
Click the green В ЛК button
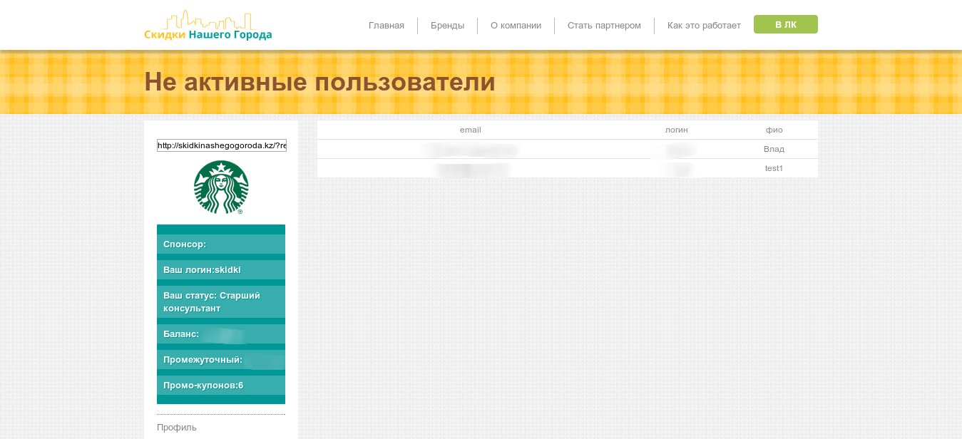786,24
